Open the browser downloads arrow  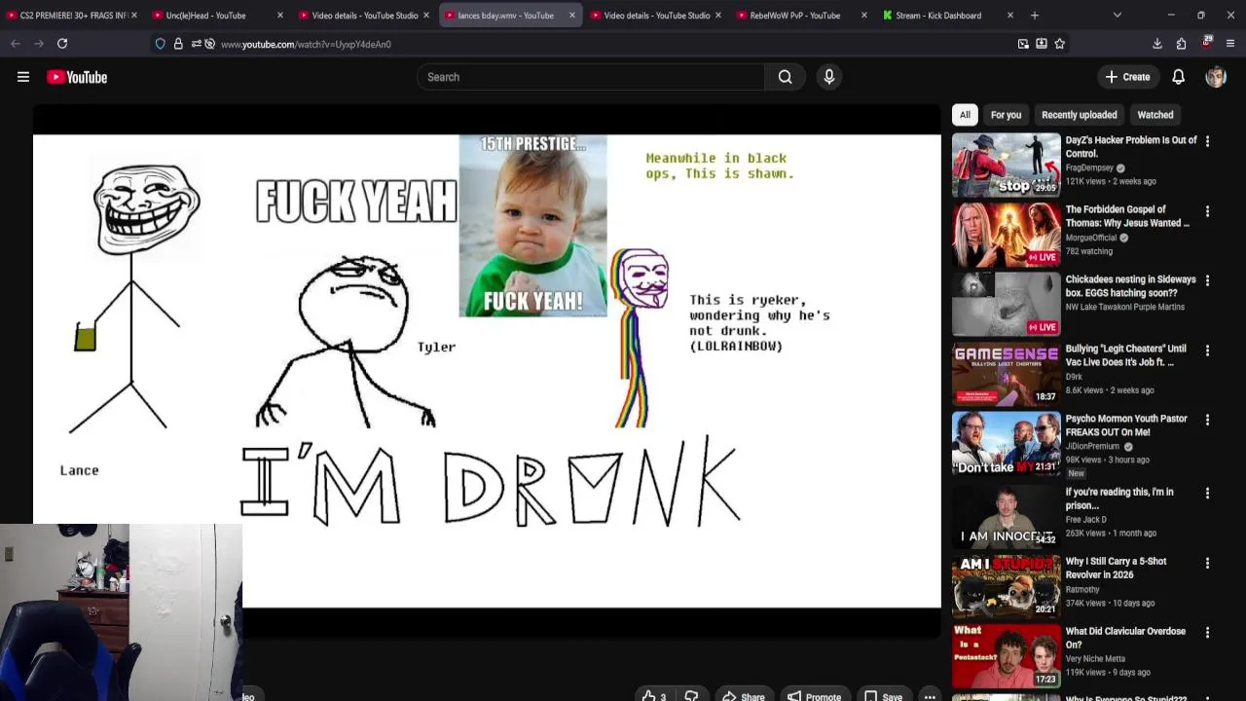click(x=1157, y=44)
